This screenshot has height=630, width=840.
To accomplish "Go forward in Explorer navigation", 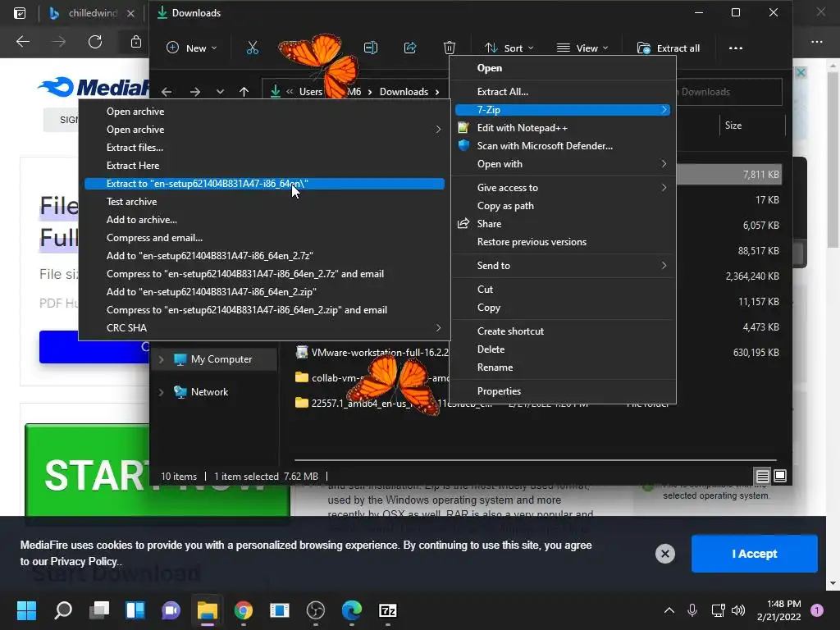I will (x=195, y=92).
